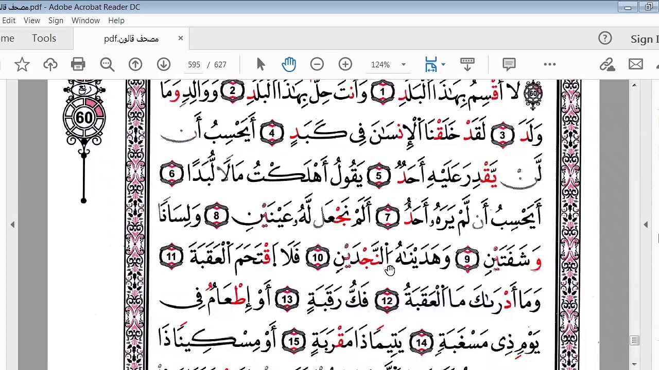659x370 pixels.
Task: Click verse marker number 7
Action: click(x=388, y=218)
